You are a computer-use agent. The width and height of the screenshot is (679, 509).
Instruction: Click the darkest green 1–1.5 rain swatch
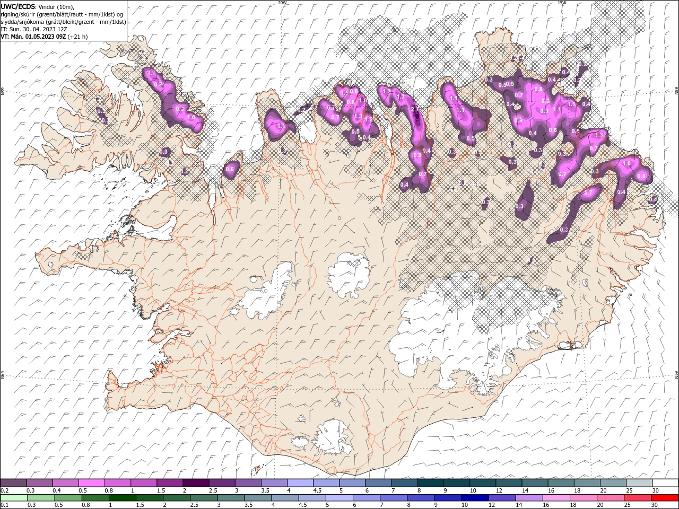pyautogui.click(x=123, y=498)
